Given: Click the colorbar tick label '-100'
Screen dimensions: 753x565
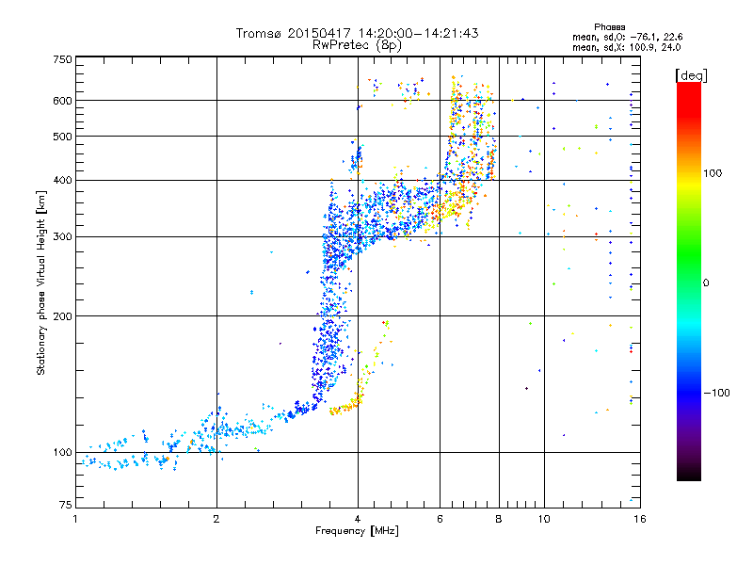Looking at the screenshot, I should point(716,393).
